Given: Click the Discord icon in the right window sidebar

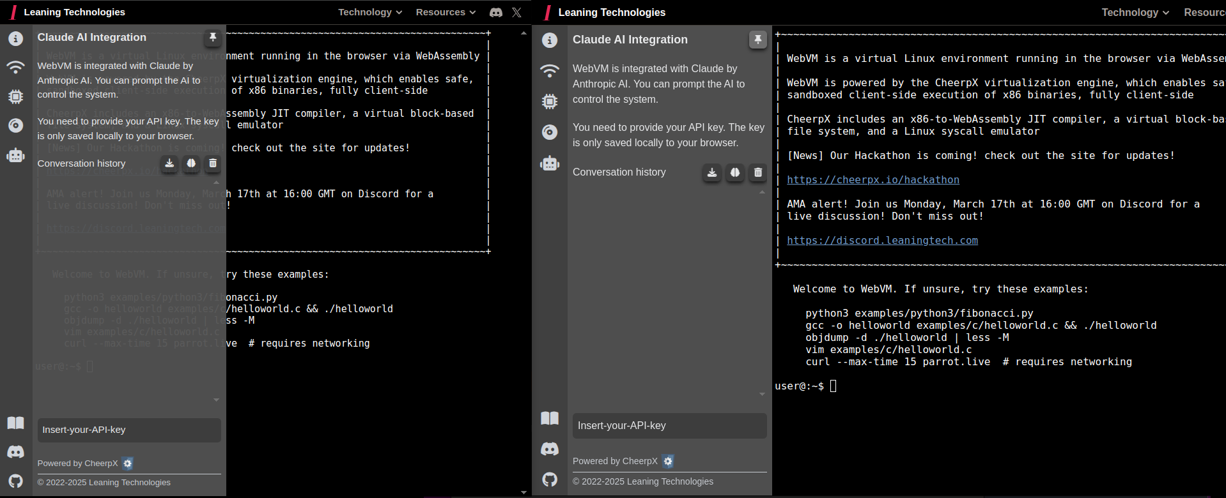Looking at the screenshot, I should (550, 449).
